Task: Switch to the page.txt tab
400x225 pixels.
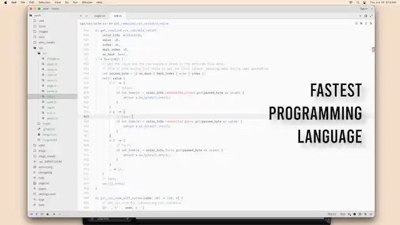Action: (100, 16)
